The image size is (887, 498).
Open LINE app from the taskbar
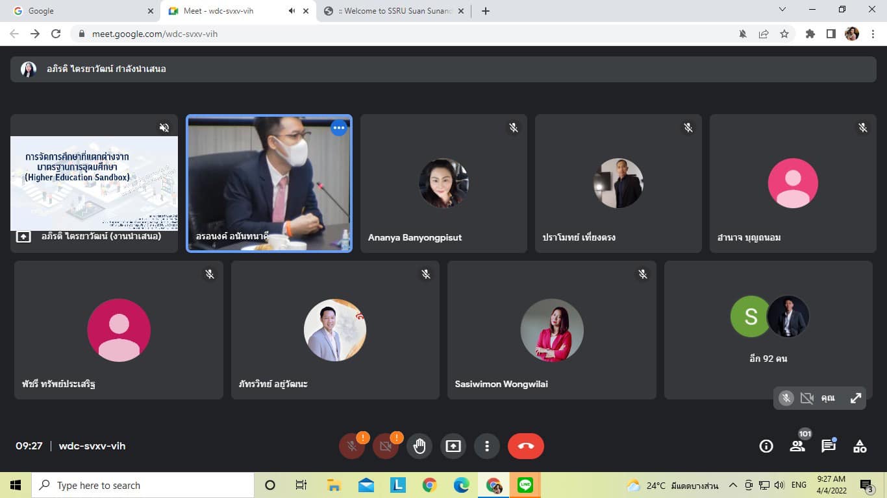(x=525, y=485)
